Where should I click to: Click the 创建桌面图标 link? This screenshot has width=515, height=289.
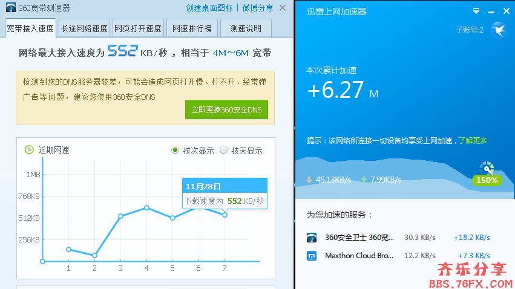(209, 8)
